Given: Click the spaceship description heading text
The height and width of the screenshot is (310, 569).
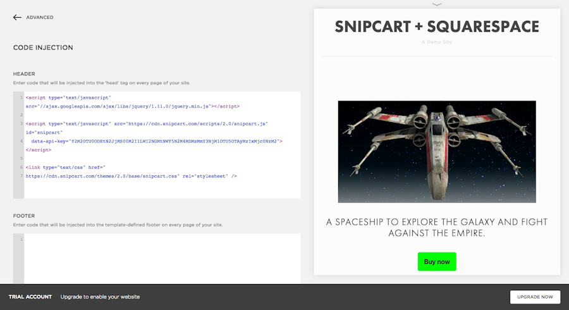Looking at the screenshot, I should 437,227.
